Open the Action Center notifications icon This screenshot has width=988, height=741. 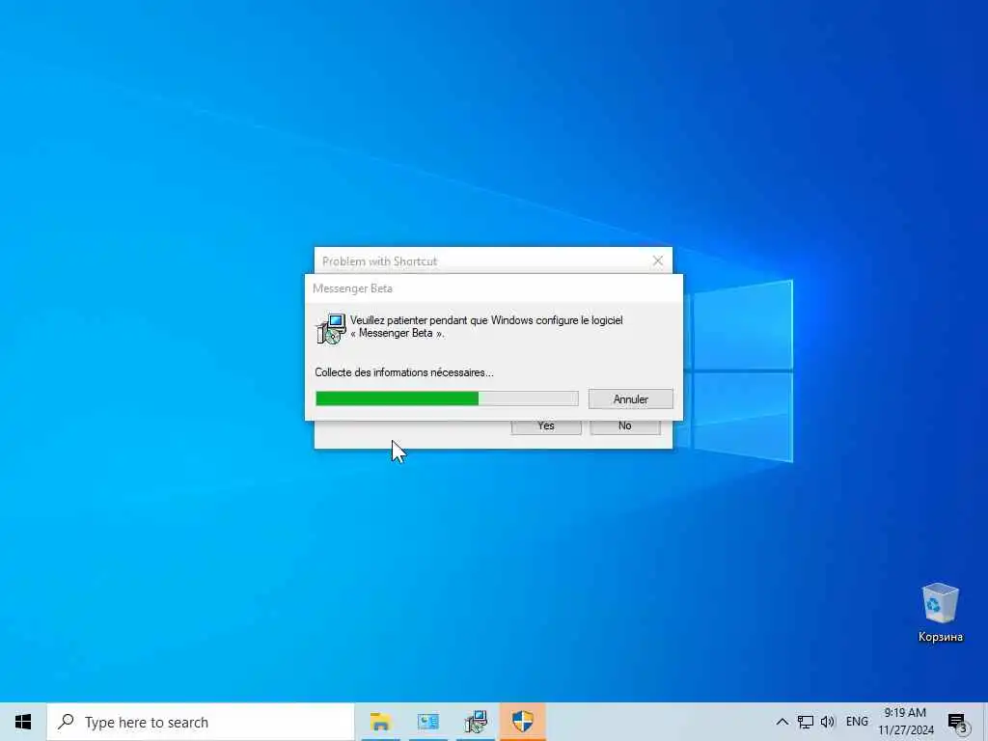(x=958, y=722)
